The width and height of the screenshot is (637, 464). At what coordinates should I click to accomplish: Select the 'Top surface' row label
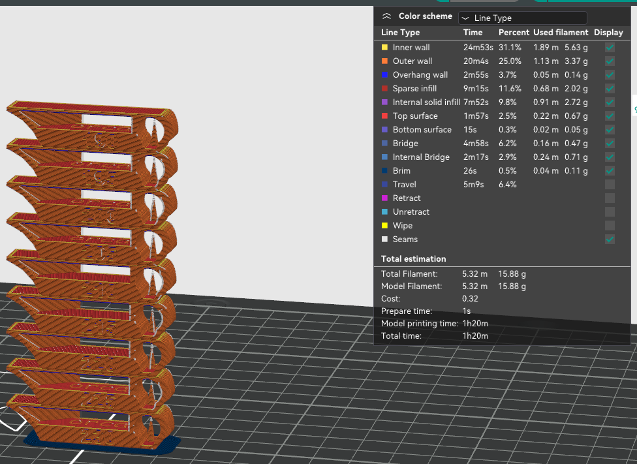pyautogui.click(x=415, y=116)
